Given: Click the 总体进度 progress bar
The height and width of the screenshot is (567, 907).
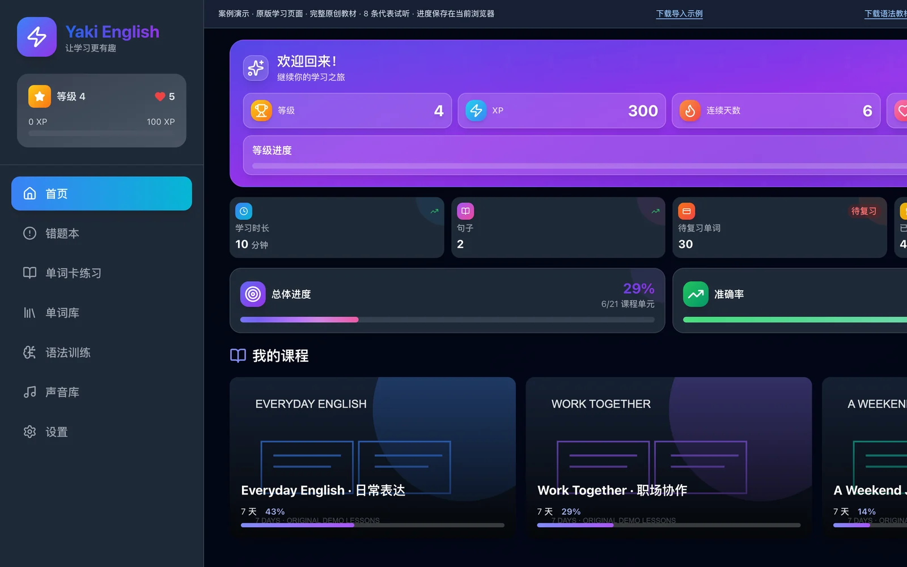Looking at the screenshot, I should (447, 320).
